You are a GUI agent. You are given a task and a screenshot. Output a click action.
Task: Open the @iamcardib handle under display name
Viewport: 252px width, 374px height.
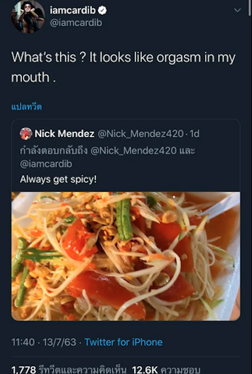click(x=76, y=23)
